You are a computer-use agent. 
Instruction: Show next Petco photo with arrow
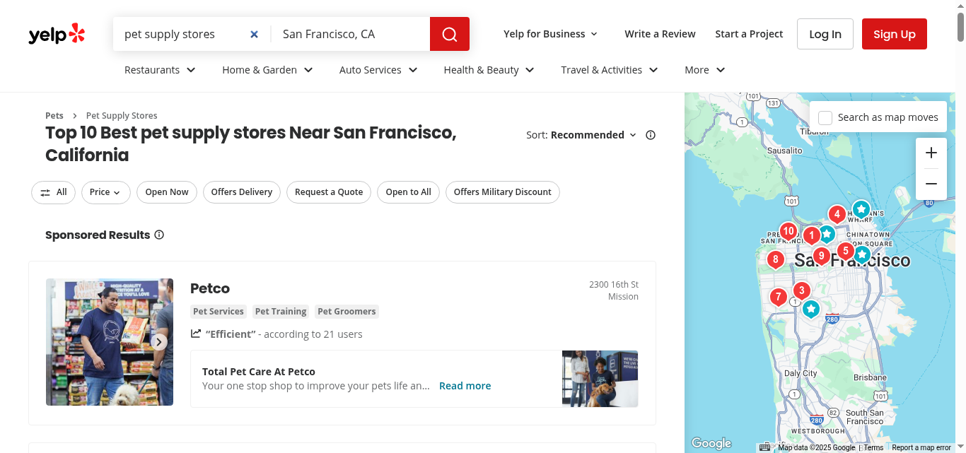tap(159, 342)
